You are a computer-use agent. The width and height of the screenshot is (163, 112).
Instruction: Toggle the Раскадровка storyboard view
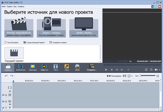click(x=114, y=76)
